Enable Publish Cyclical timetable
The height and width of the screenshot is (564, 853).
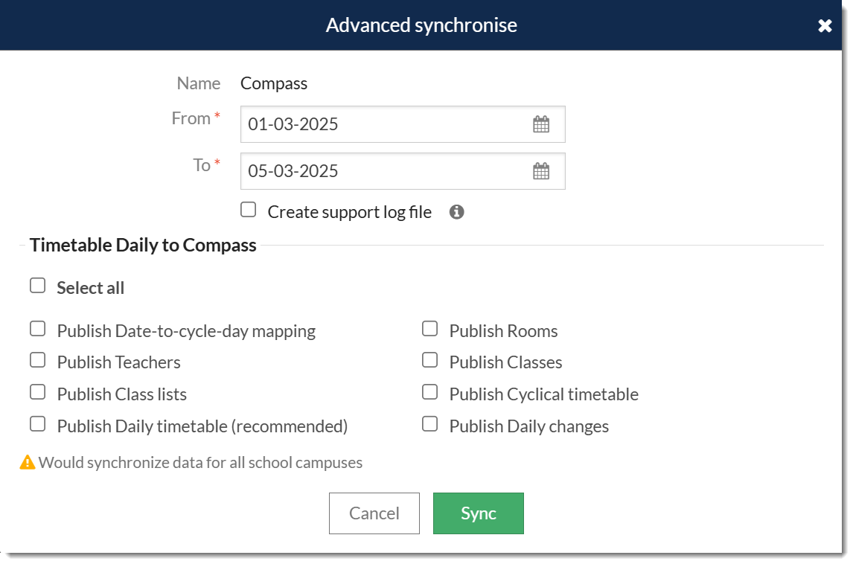point(429,392)
